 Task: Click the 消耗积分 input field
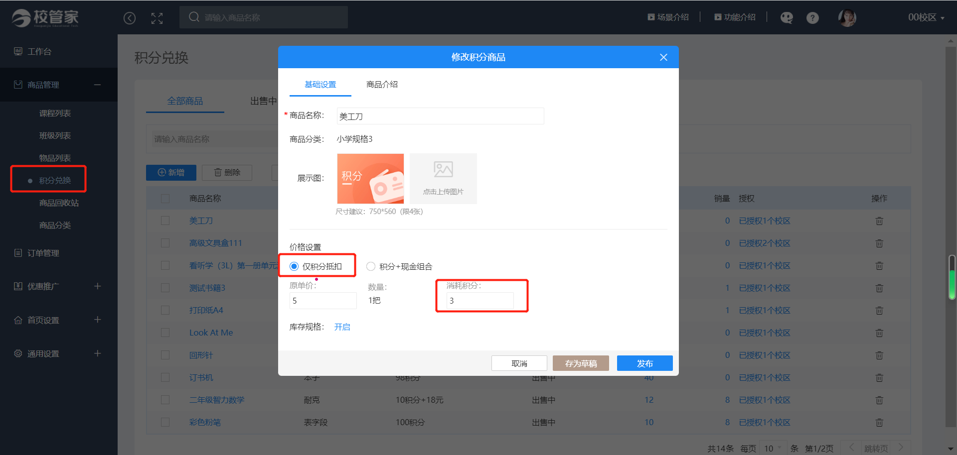coord(479,301)
